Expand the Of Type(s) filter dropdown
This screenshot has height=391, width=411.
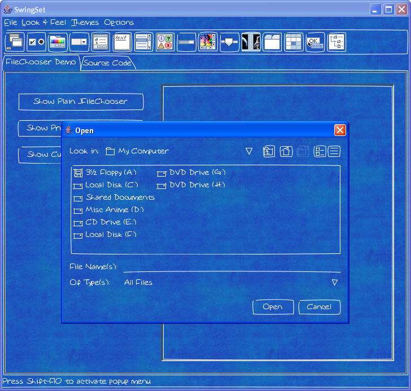point(334,282)
